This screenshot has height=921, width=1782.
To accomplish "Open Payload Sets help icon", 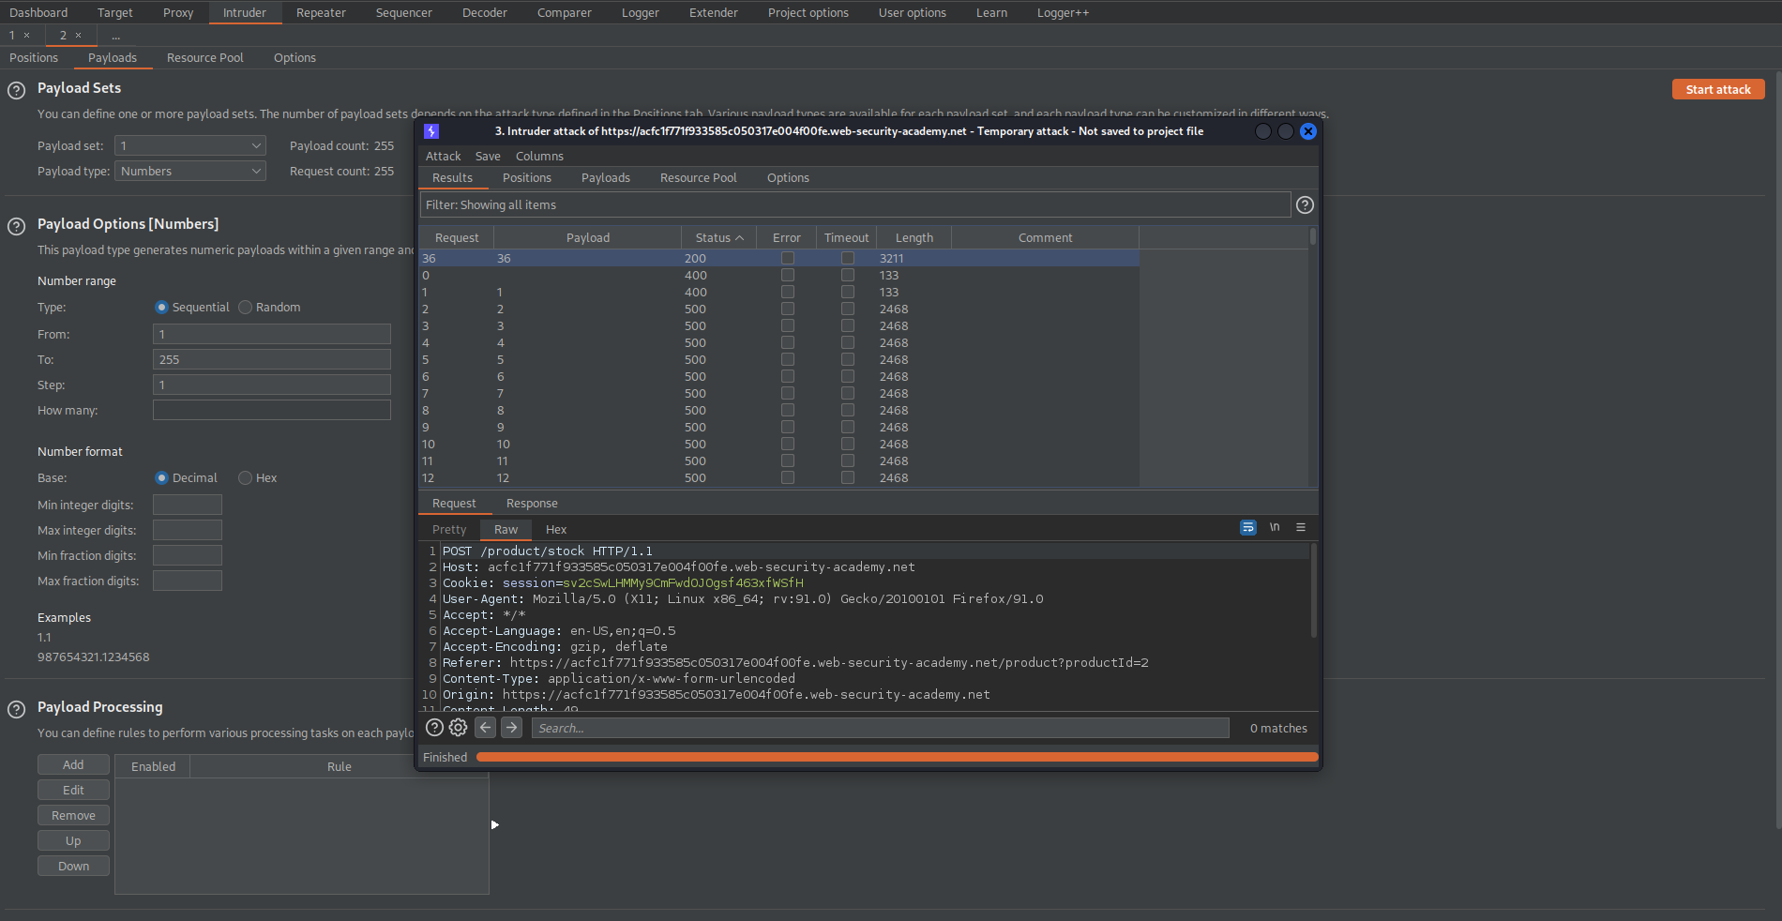I will pos(16,91).
